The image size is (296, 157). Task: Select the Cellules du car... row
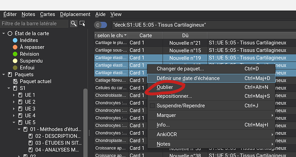tap(111, 88)
